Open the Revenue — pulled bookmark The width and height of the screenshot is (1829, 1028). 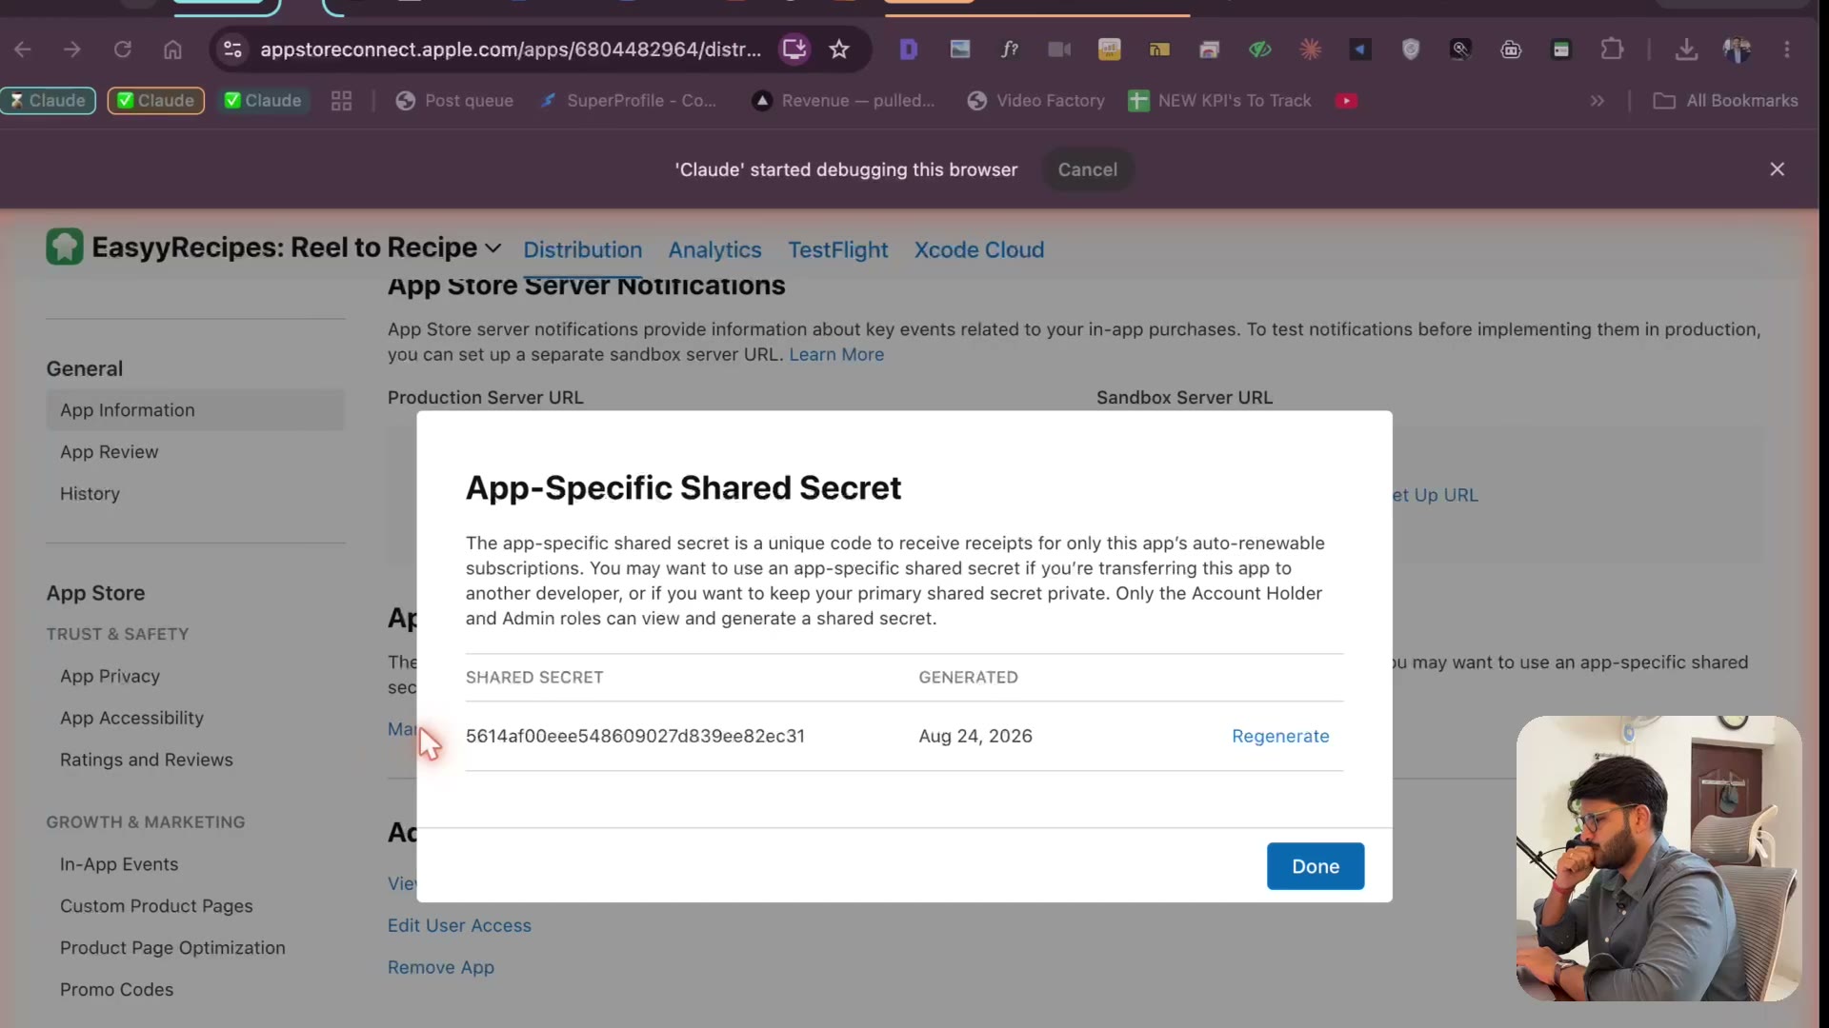[844, 101]
